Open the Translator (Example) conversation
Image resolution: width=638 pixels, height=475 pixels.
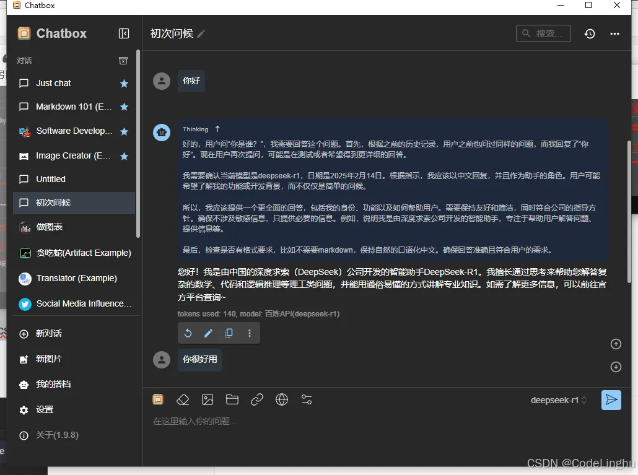(x=74, y=278)
